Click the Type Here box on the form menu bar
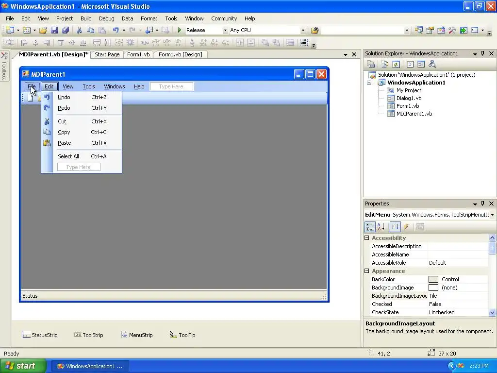 tap(171, 86)
